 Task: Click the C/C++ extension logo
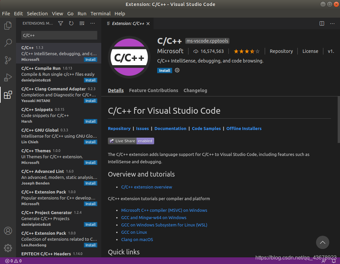point(129,58)
